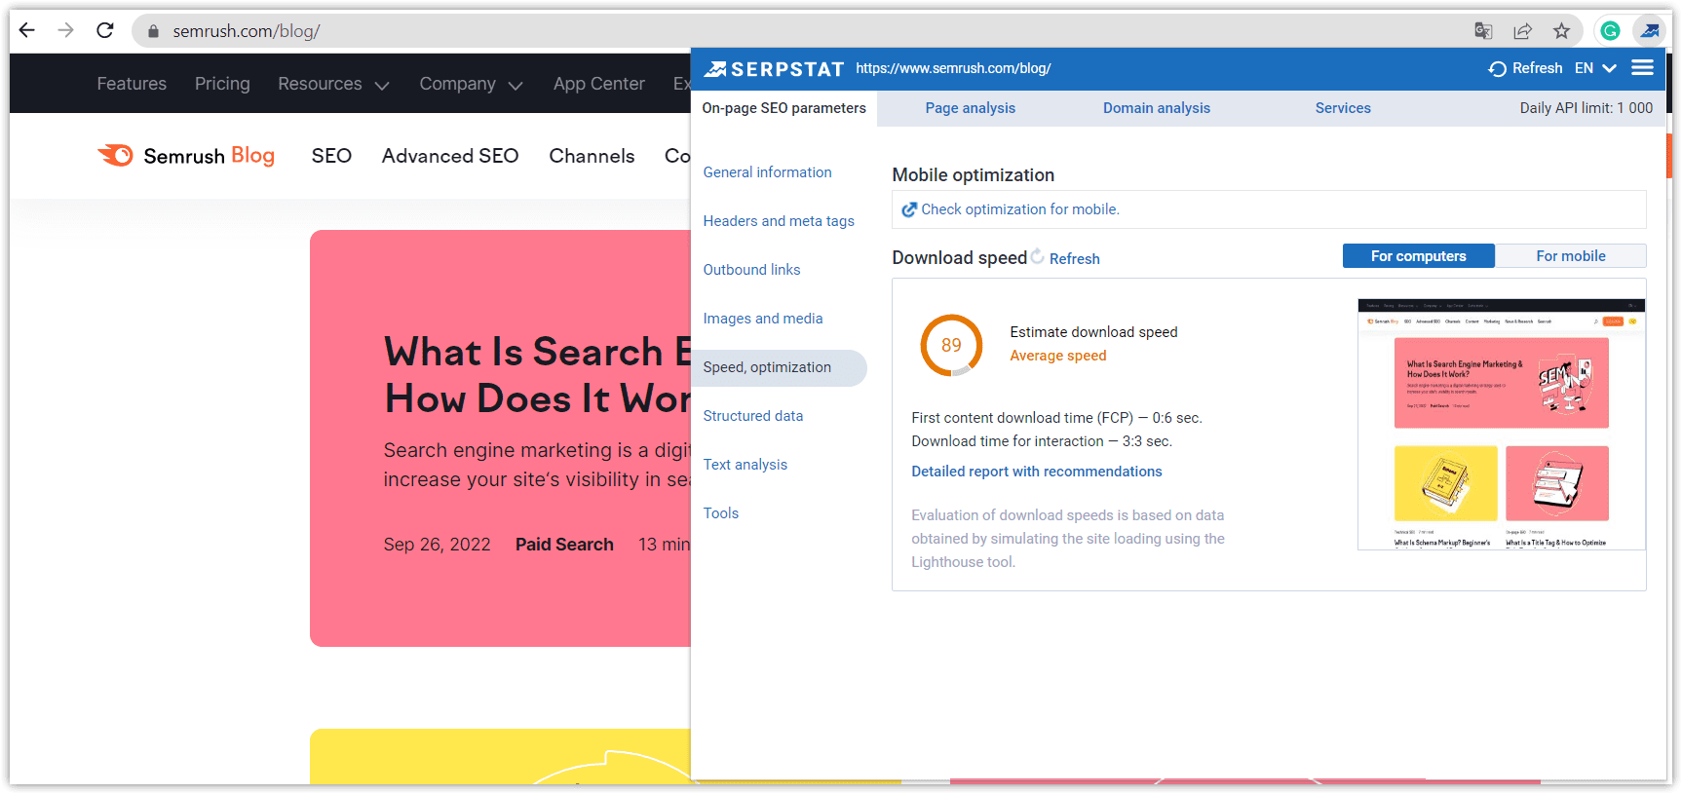Image resolution: width=1682 pixels, height=794 pixels.
Task: Click the Semrush flame logo
Action: point(115,155)
